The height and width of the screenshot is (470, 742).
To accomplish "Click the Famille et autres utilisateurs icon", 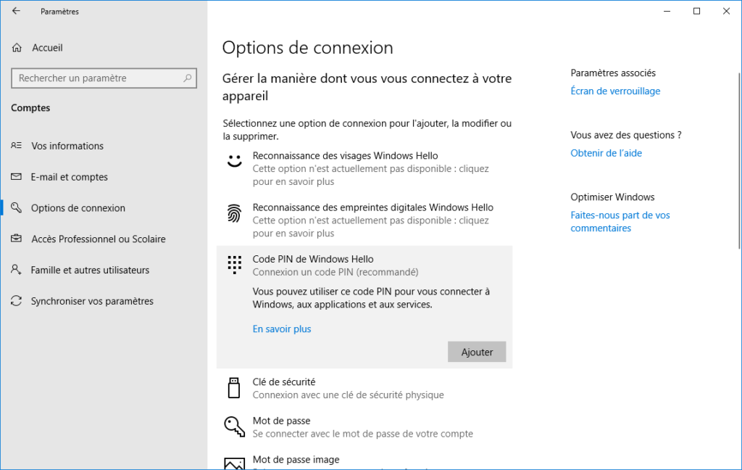I will (16, 270).
